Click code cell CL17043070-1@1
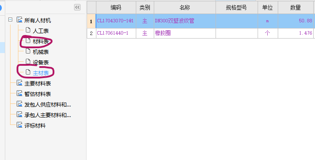 (x=116, y=21)
